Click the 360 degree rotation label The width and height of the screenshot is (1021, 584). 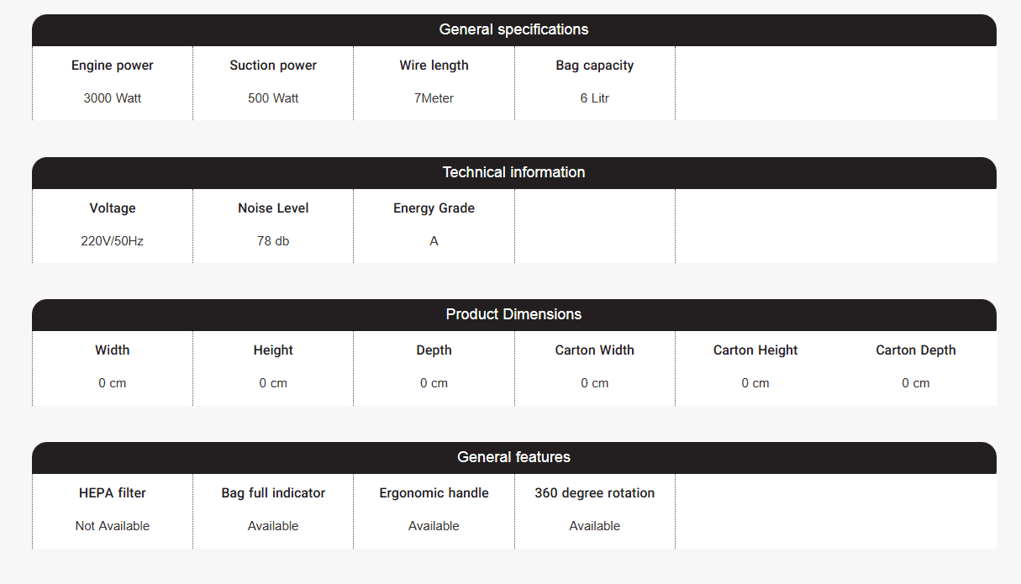point(595,493)
